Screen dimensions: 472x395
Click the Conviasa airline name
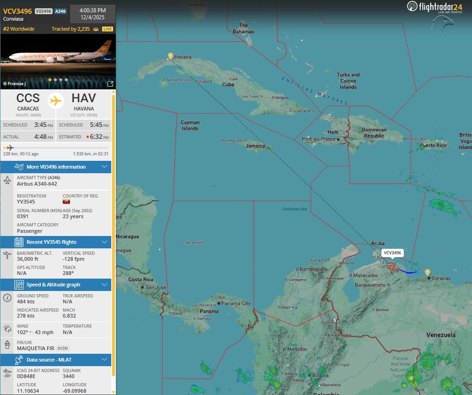[x=13, y=19]
